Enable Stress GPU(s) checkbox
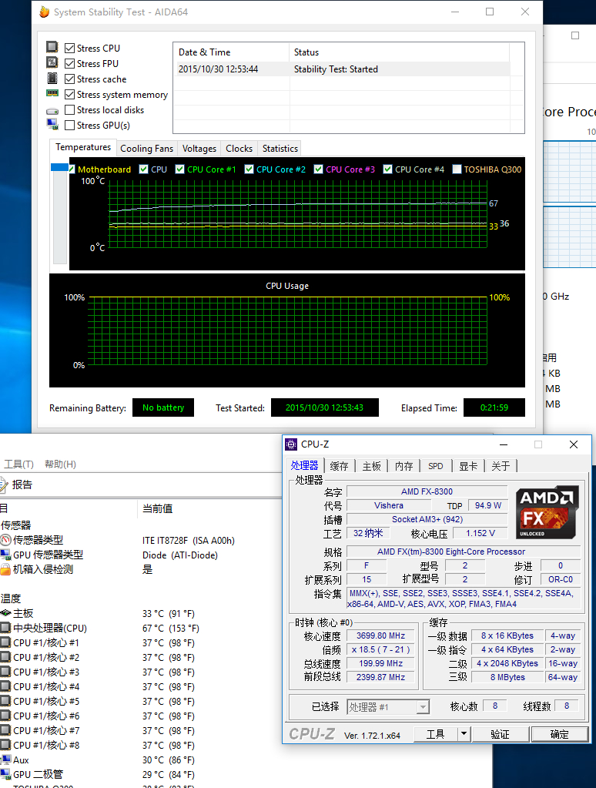Image resolution: width=596 pixels, height=788 pixels. click(x=70, y=125)
